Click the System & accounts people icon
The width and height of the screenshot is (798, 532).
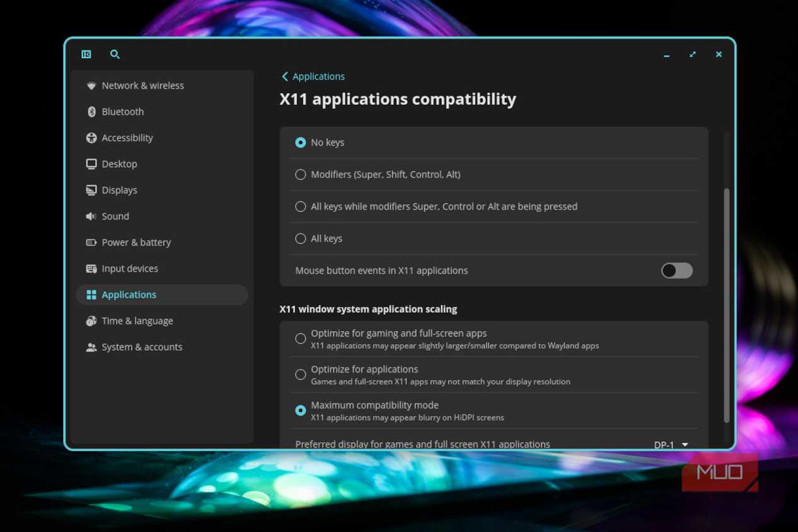(91, 347)
